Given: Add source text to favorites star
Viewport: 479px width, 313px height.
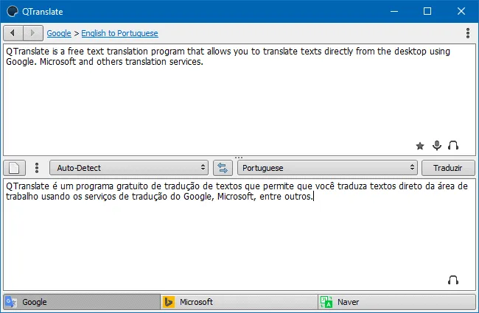Looking at the screenshot, I should coord(420,146).
